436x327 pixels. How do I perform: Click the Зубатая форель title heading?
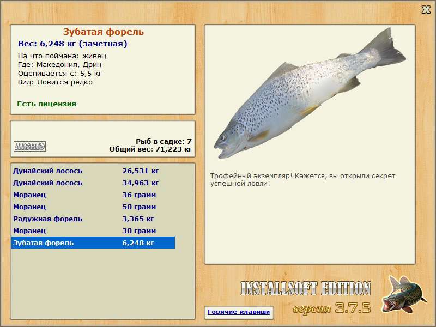[103, 32]
